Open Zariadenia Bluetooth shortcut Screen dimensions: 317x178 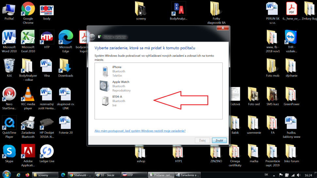[28, 127]
